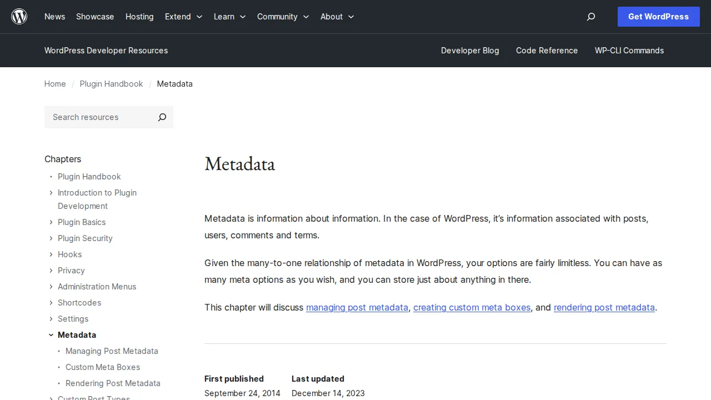The width and height of the screenshot is (711, 400).
Task: Expand the Plugin Basics chapter
Action: pos(51,222)
